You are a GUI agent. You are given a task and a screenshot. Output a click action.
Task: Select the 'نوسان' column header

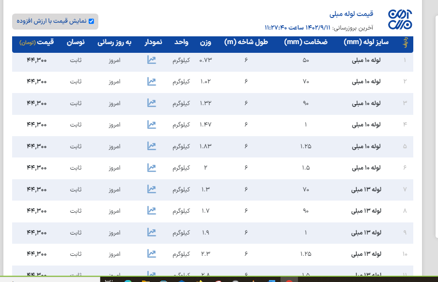(x=76, y=43)
